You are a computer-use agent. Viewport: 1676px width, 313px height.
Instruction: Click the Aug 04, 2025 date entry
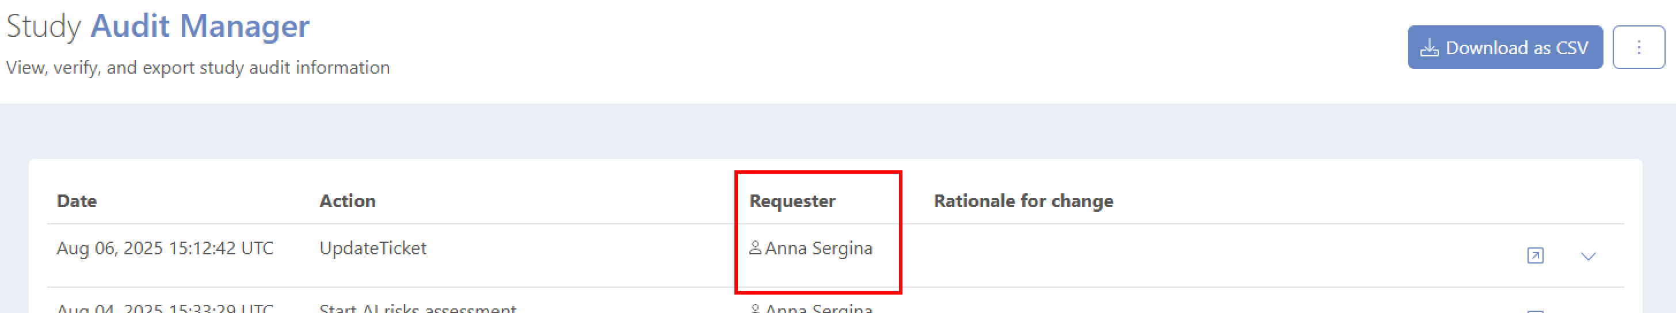click(x=165, y=308)
